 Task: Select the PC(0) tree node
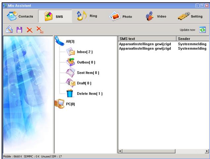(70, 104)
